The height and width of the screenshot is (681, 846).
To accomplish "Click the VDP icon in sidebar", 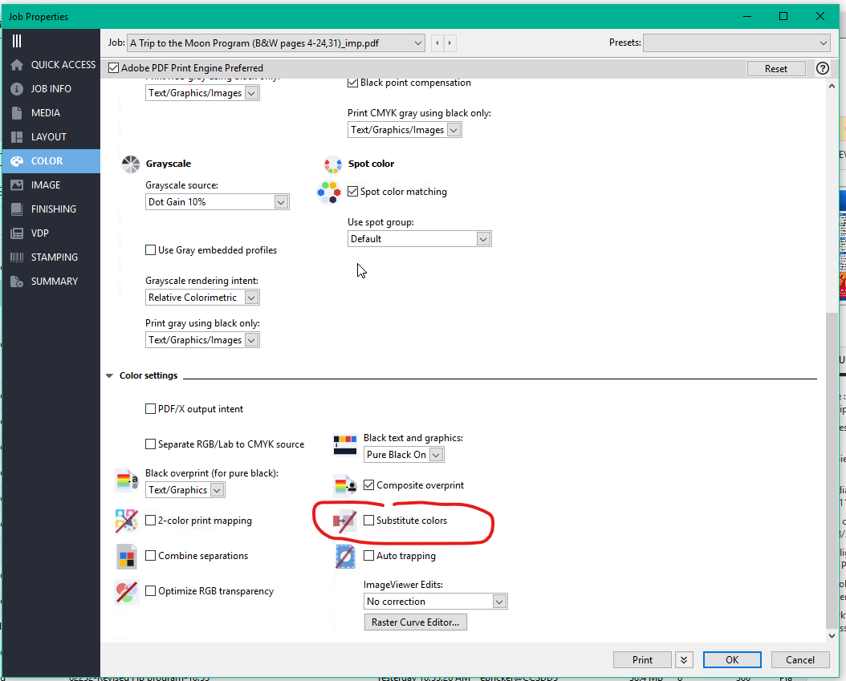I will [x=17, y=233].
